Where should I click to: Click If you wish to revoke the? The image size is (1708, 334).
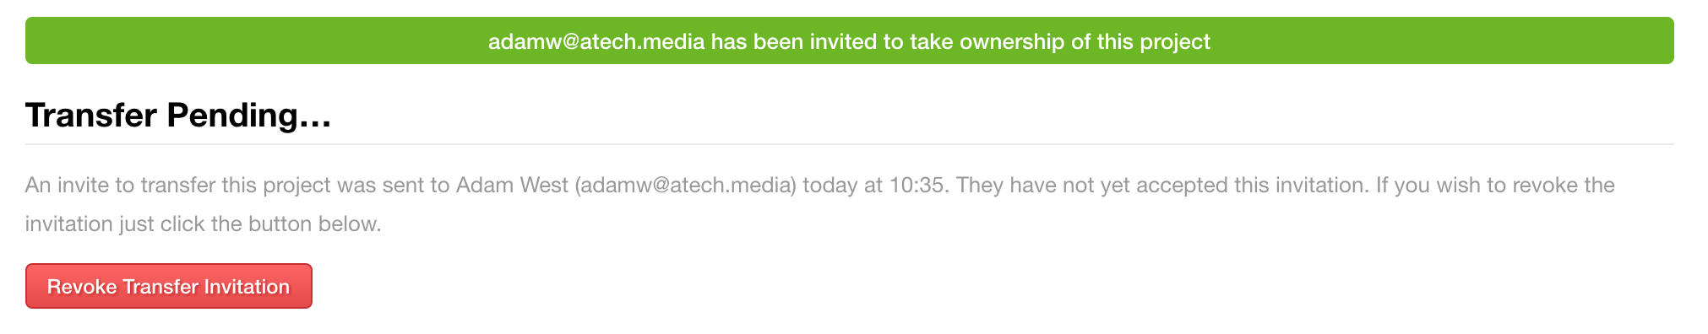tap(1495, 185)
